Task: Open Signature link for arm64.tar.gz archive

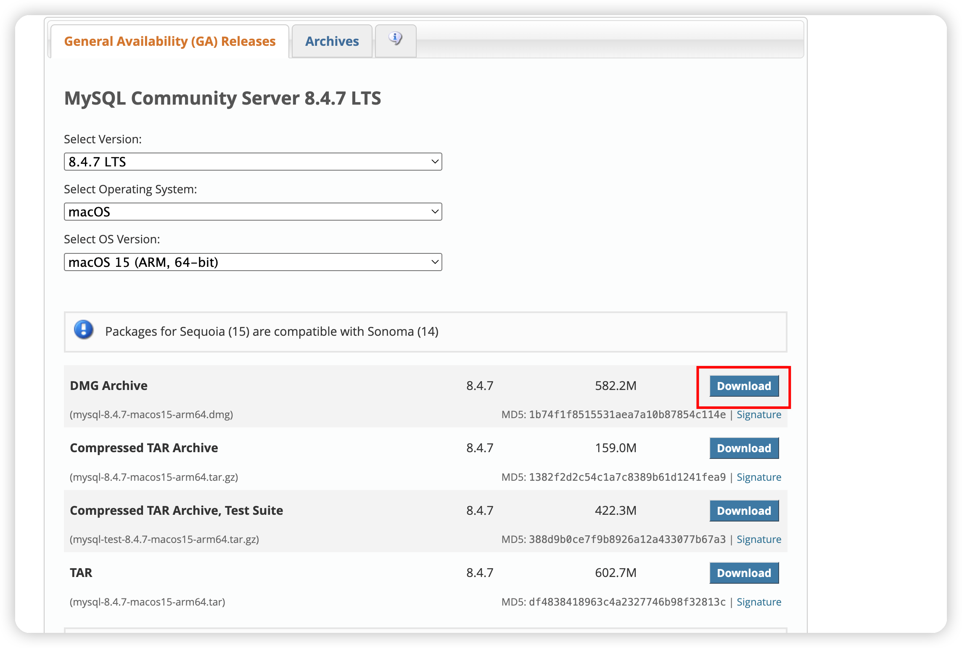Action: point(758,477)
